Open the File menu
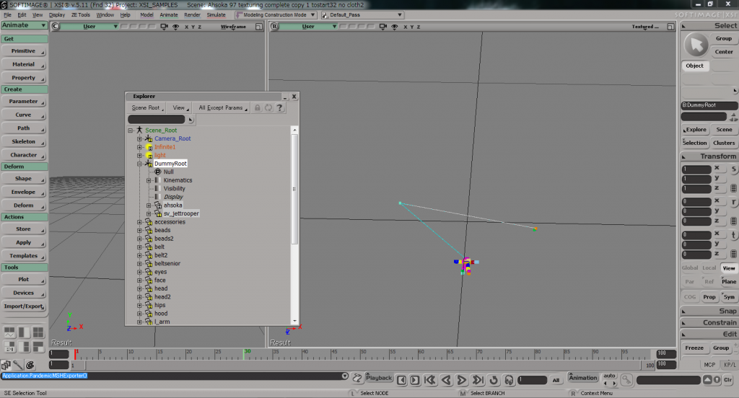739x398 pixels. [7, 15]
